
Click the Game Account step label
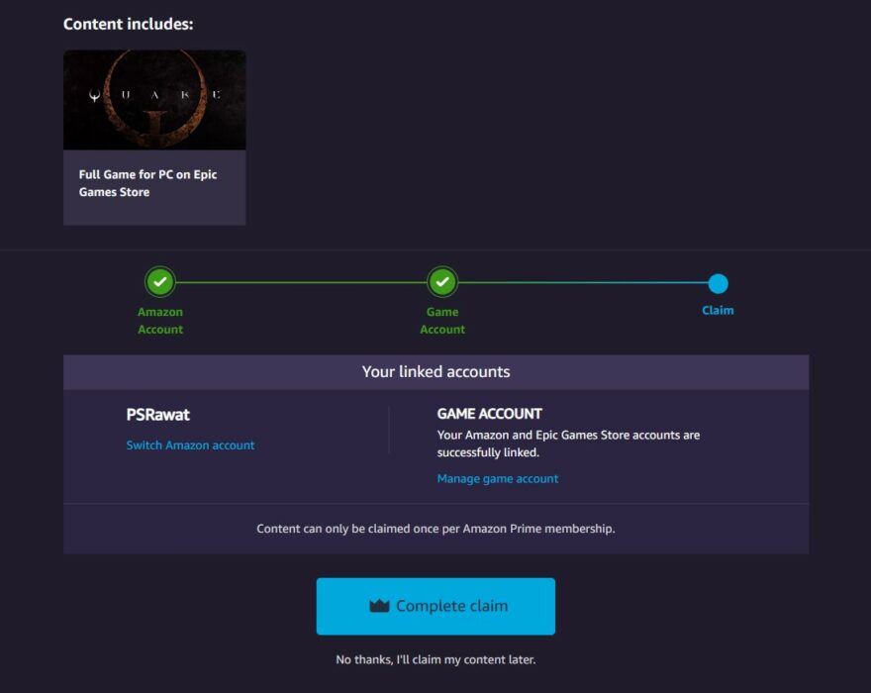(x=442, y=321)
